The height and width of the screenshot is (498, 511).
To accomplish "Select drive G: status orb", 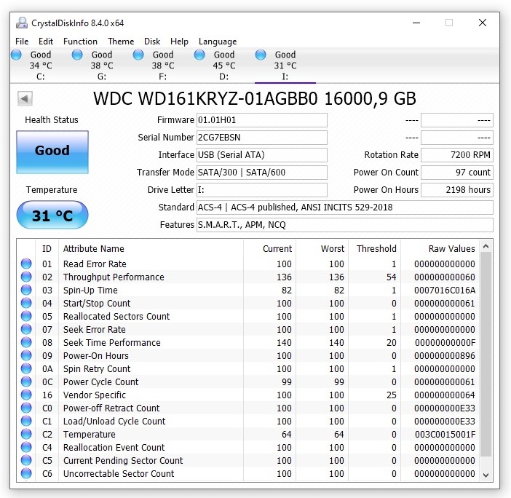I will coord(77,55).
